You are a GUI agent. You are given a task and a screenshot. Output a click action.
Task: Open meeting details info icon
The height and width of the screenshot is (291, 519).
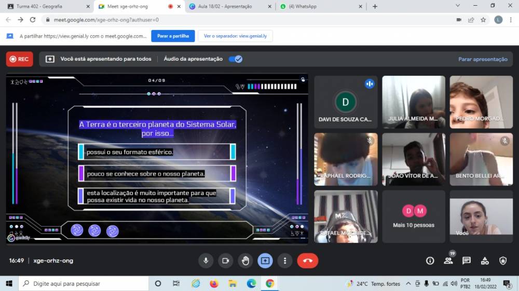click(430, 260)
